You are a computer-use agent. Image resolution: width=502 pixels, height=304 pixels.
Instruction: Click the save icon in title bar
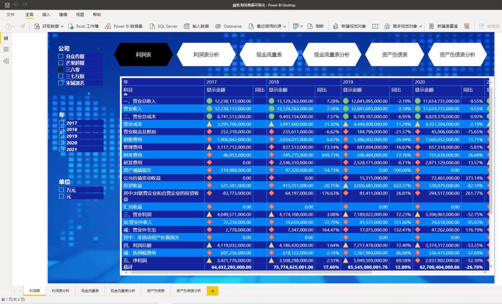7,5
